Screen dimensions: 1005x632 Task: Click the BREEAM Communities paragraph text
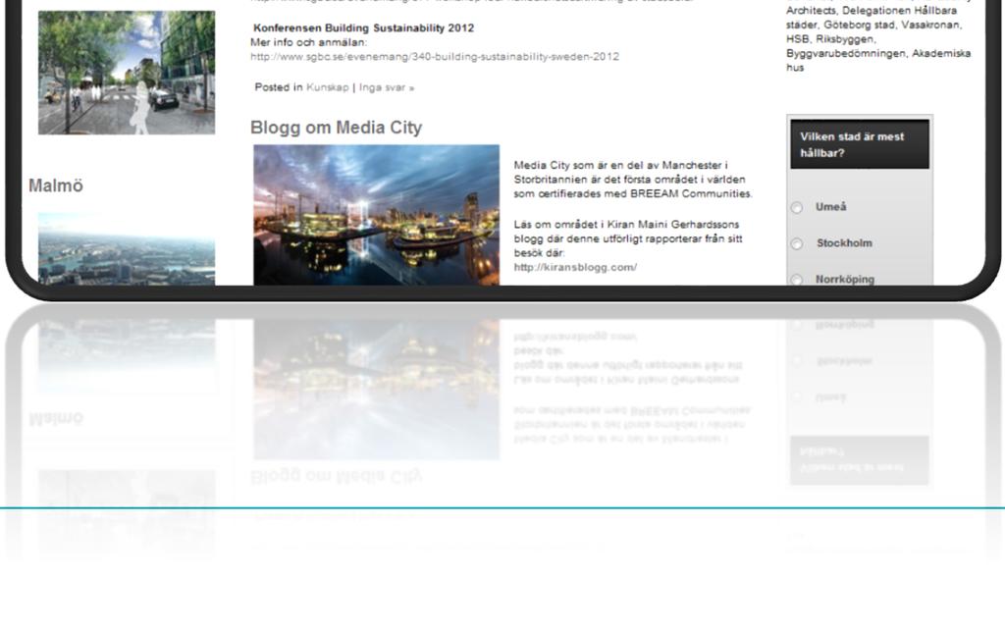click(x=633, y=180)
